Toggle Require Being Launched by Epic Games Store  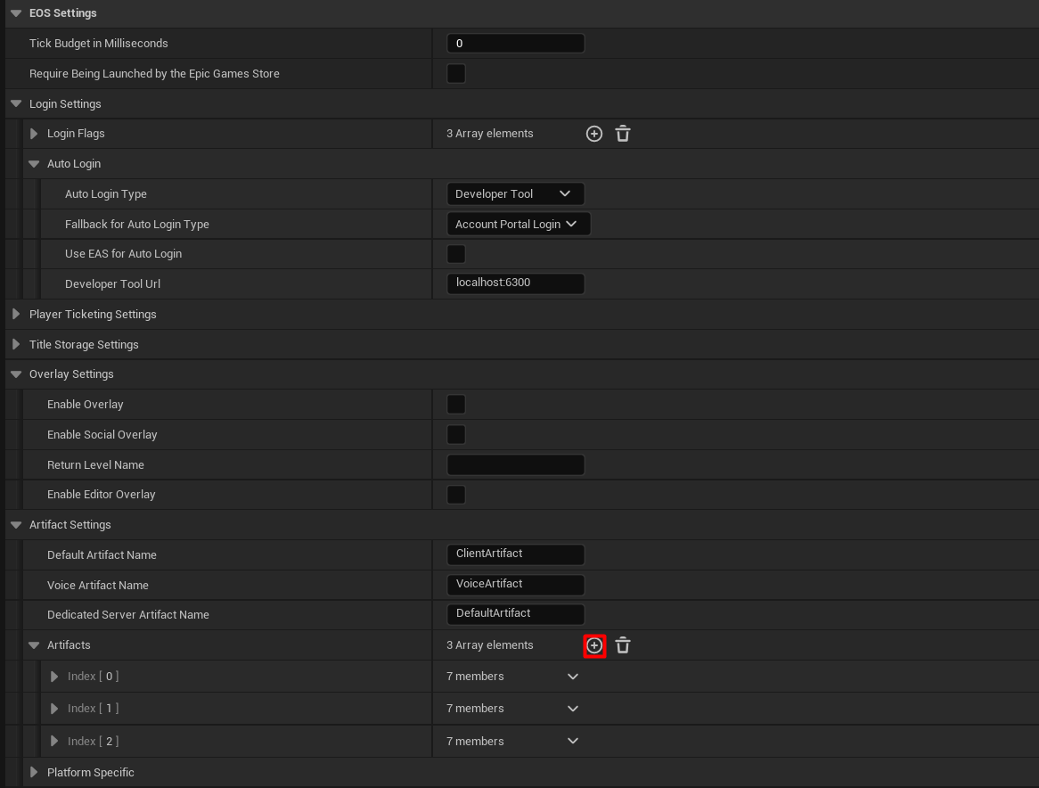(x=456, y=73)
